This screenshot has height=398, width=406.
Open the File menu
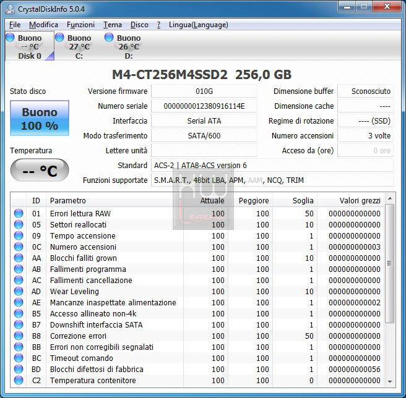[x=15, y=25]
